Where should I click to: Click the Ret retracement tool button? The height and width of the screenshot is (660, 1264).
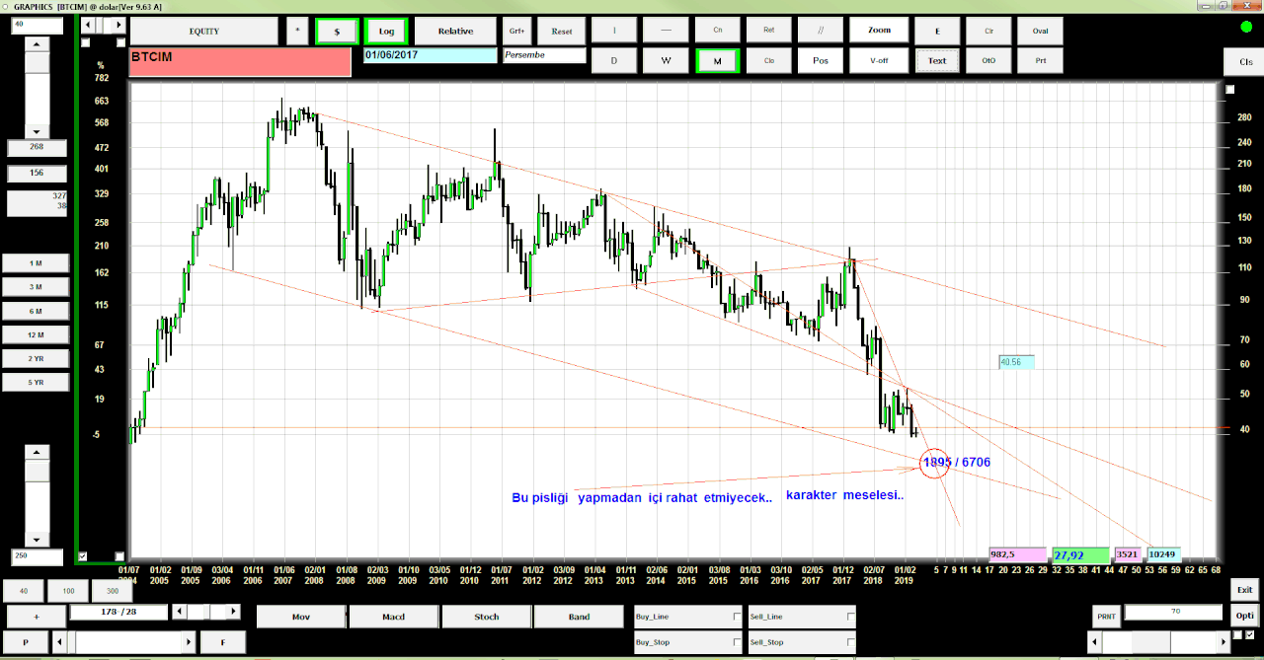tap(769, 31)
